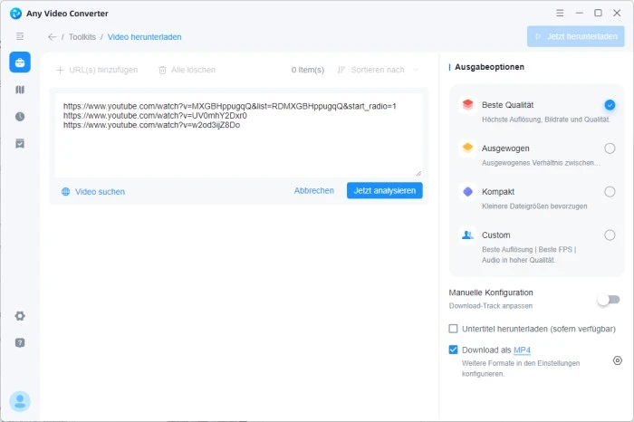
Task: Toggle the Manuelle Konfiguration switch
Action: (x=608, y=300)
